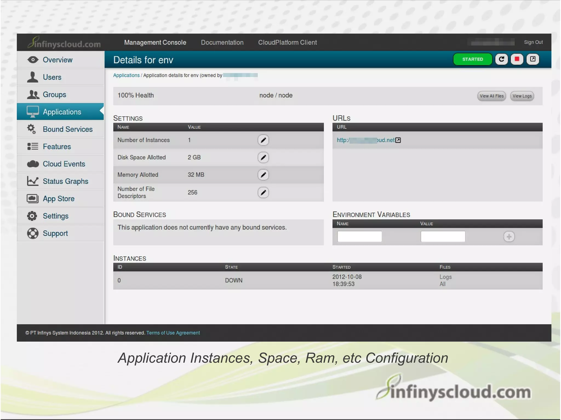
Task: Click the external link icon beside URL
Action: pyautogui.click(x=398, y=140)
